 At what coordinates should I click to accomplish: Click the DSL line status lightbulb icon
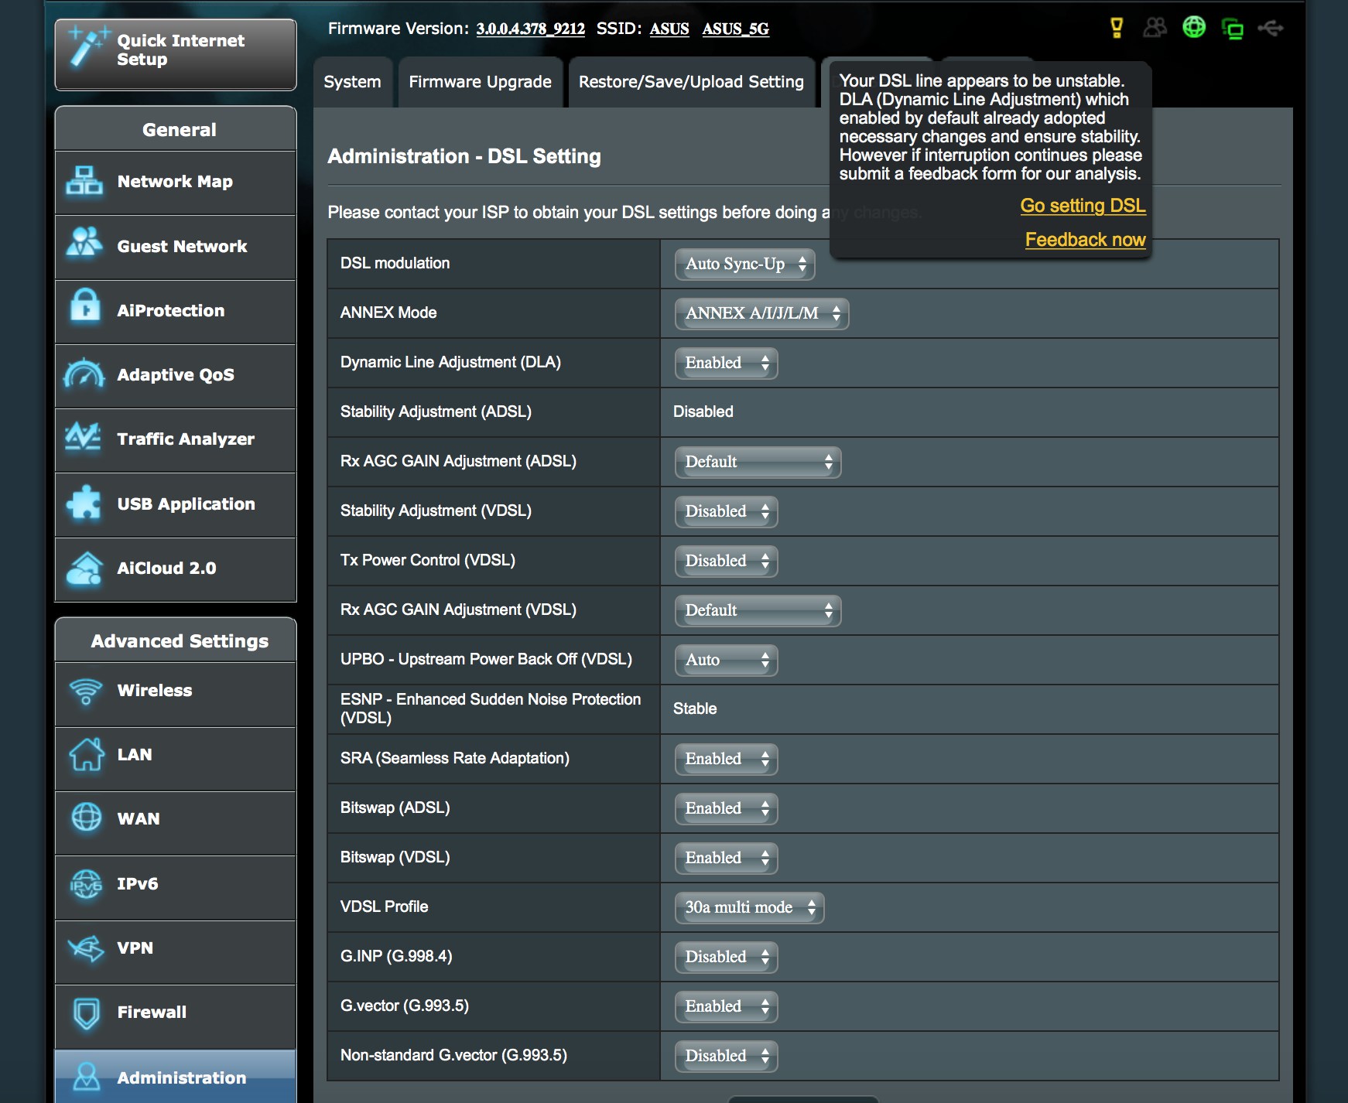pyautogui.click(x=1116, y=28)
